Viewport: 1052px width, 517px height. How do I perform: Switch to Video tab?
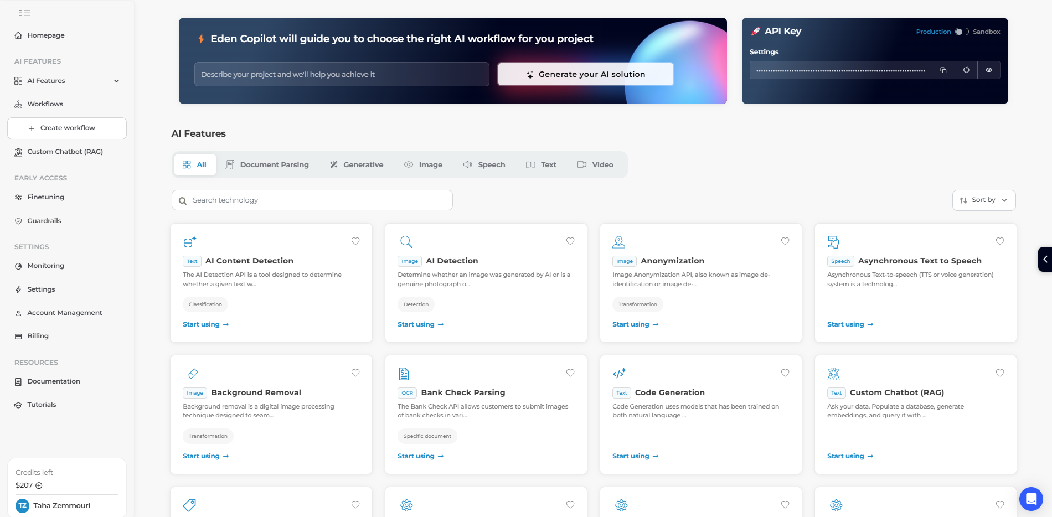595,164
